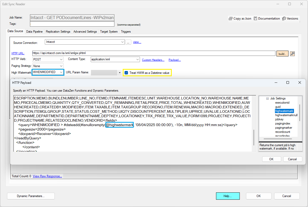Collapse the Job Settings tree node
Image resolution: width=308 pixels, height=207 pixels.
[x=267, y=98]
